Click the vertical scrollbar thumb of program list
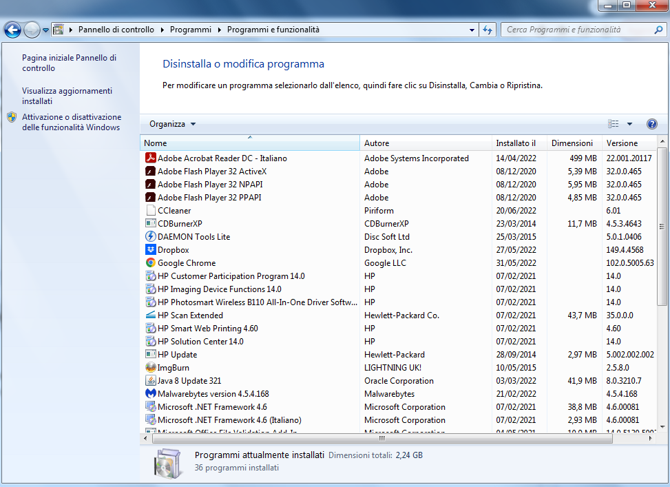This screenshot has width=670, height=487. tap(662, 226)
